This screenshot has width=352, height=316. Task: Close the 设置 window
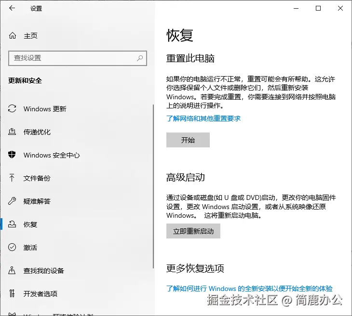tap(340, 8)
